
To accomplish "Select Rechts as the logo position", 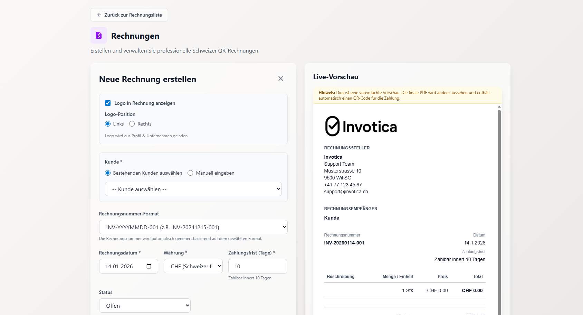I will [x=132, y=124].
